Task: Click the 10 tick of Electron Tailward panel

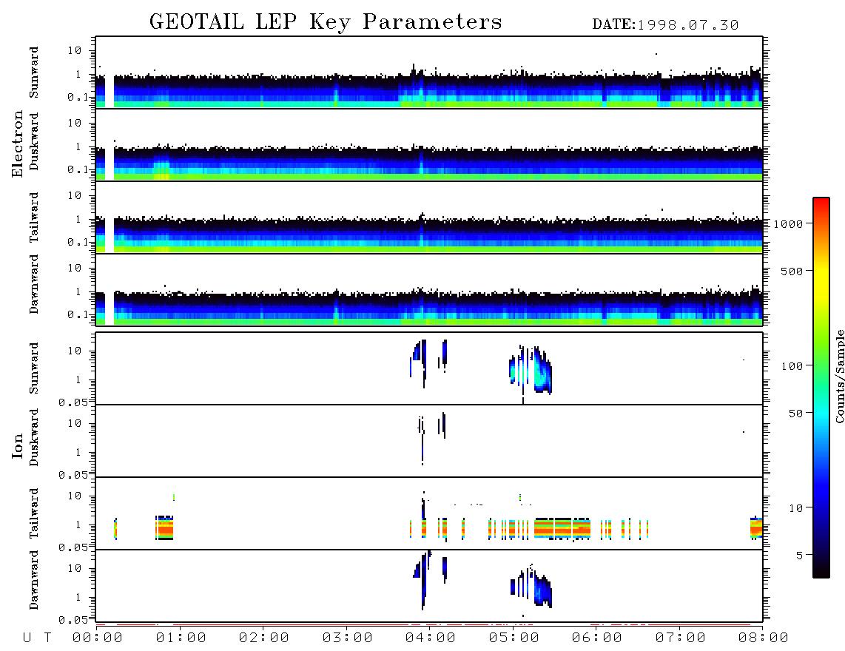Action: click(x=75, y=195)
